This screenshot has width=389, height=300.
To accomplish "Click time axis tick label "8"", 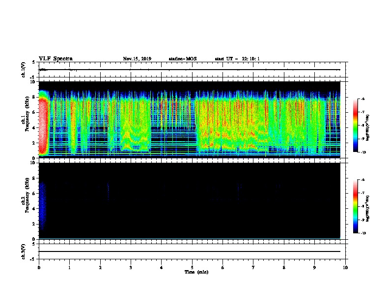I will 284,268.
